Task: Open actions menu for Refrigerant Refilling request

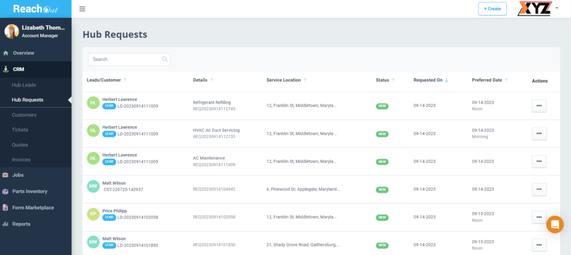Action: [539, 106]
